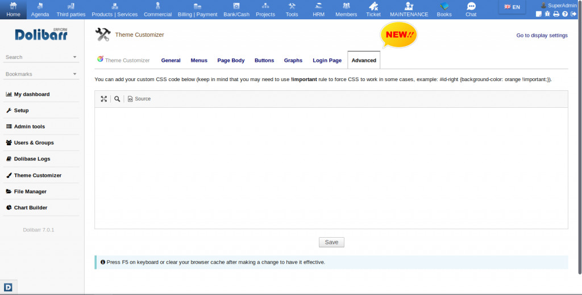
Task: Select the Advanced tab
Action: (364, 60)
